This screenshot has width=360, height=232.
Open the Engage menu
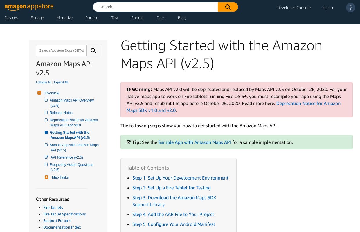[37, 18]
